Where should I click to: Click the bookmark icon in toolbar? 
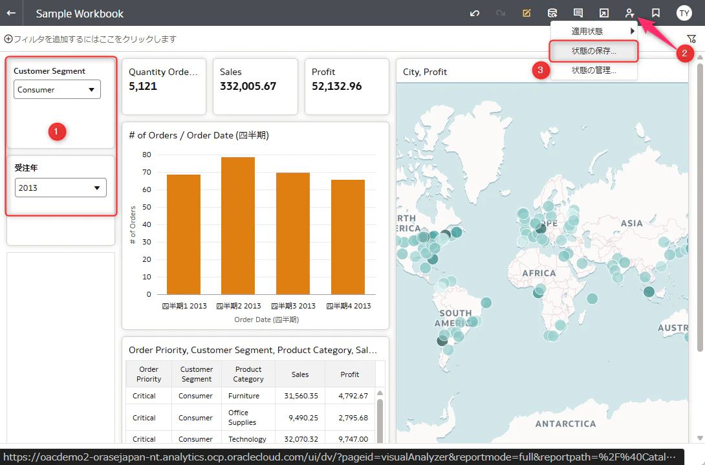pyautogui.click(x=656, y=13)
